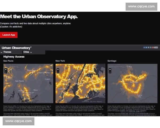Click the Highway Access theme title
The image size is (160, 128).
click(x=14, y=57)
